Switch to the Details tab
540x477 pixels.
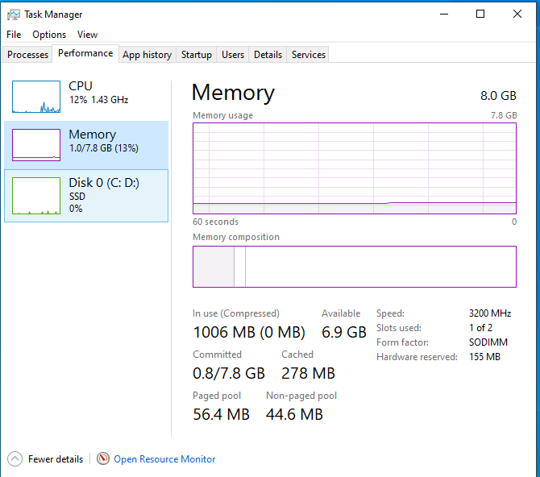coord(268,55)
